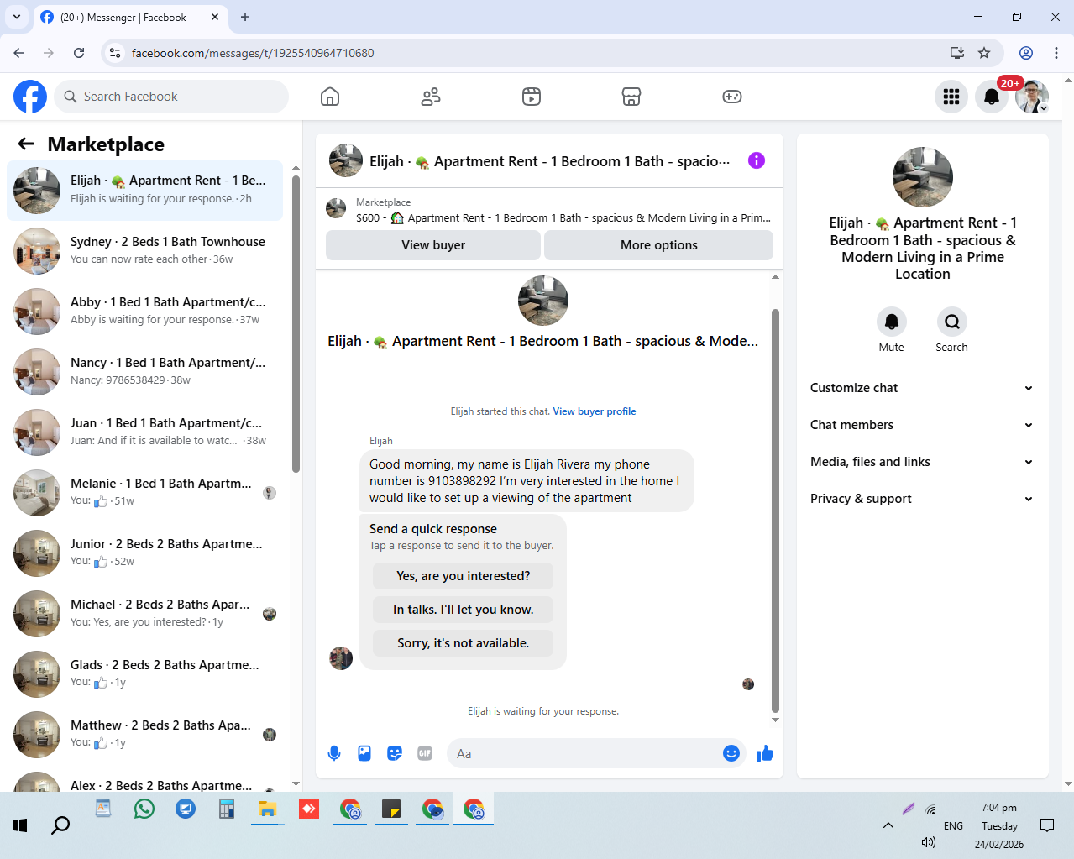Open File Explorer from the taskbar
This screenshot has width=1074, height=859.
click(x=268, y=809)
